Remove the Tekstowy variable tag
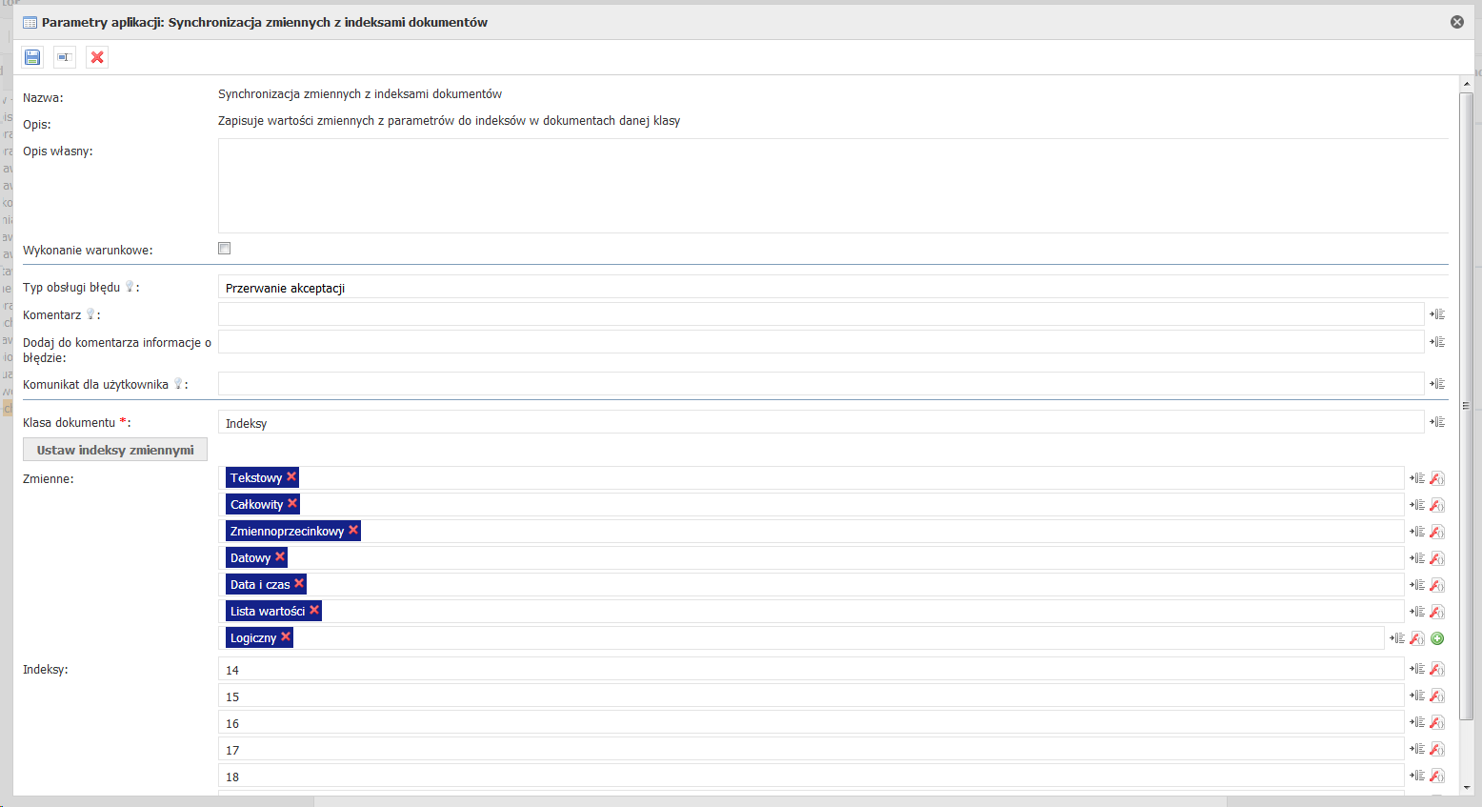 tap(291, 476)
